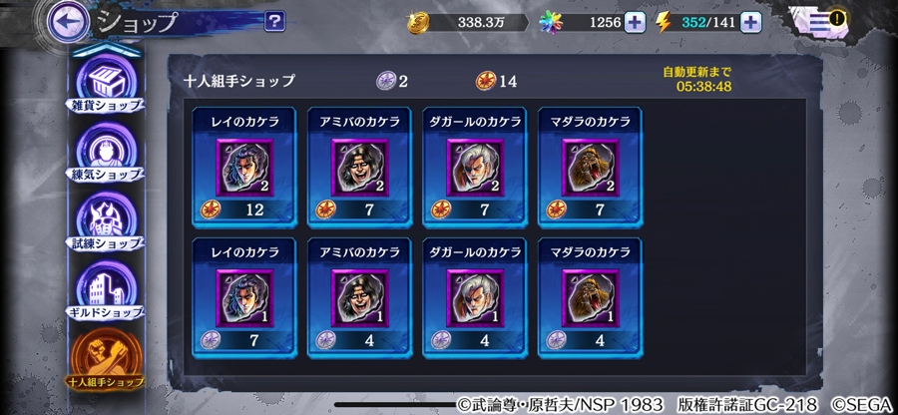Open the ギルドショップ icon
The image size is (898, 415).
click(x=107, y=292)
